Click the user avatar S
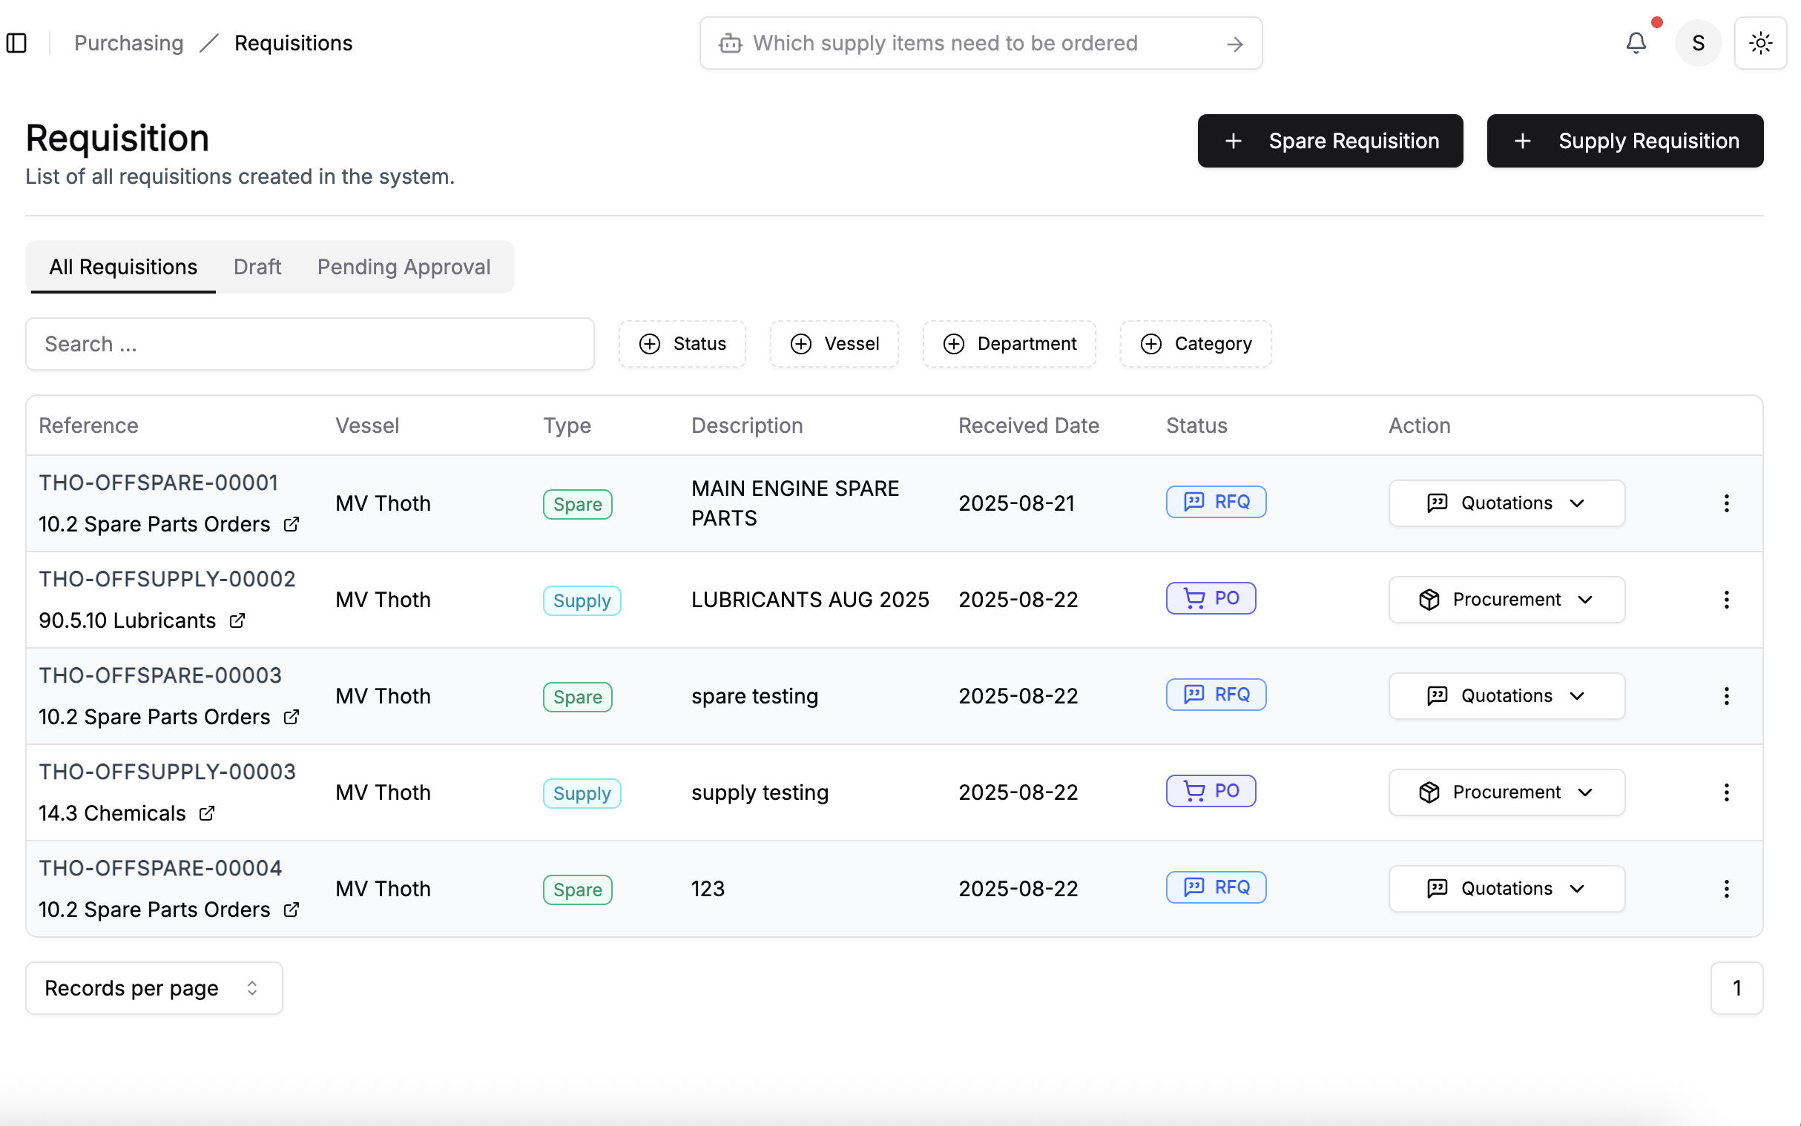Screen dimensions: 1801x1126 (x=1697, y=43)
